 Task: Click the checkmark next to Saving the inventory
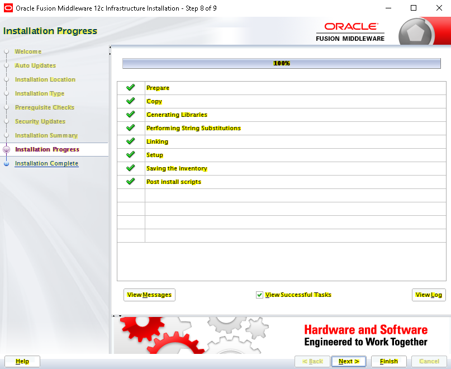[131, 168]
